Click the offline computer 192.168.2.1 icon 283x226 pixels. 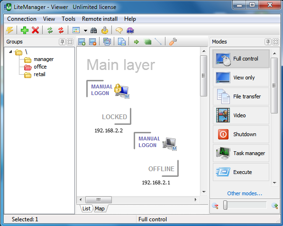pyautogui.click(x=170, y=144)
